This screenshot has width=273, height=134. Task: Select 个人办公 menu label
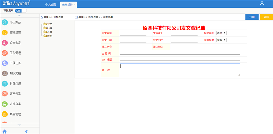pyautogui.click(x=15, y=23)
